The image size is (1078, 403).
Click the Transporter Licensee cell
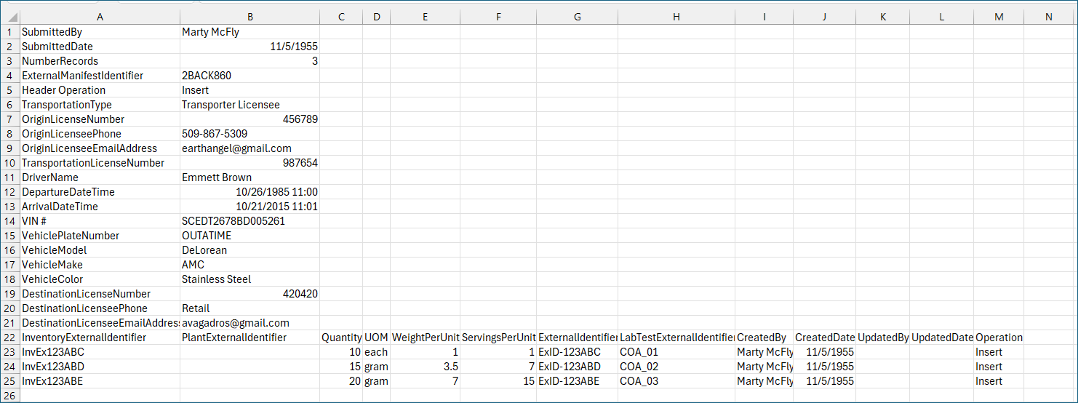click(x=249, y=105)
